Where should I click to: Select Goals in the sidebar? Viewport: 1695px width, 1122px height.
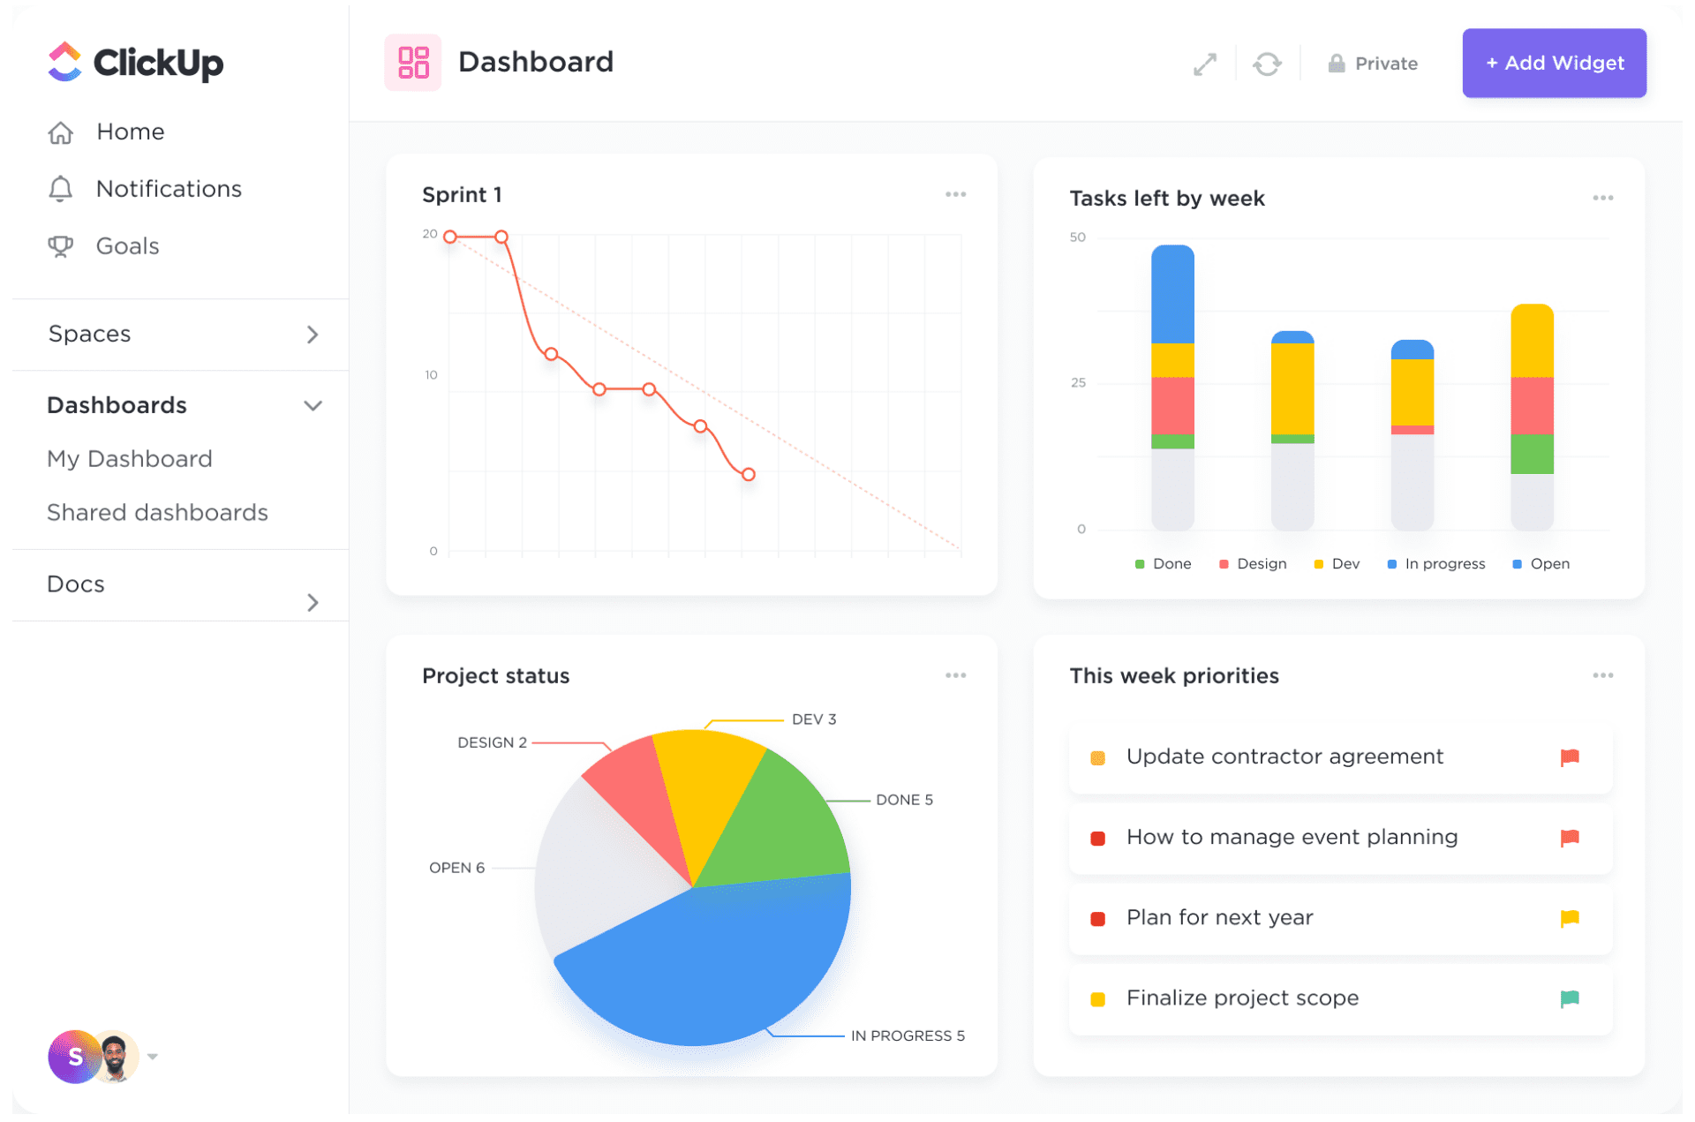pos(126,245)
